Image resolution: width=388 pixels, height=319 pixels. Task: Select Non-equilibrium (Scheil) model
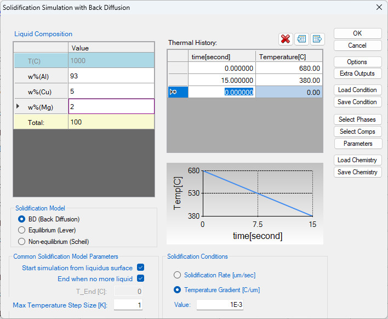pyautogui.click(x=22, y=241)
